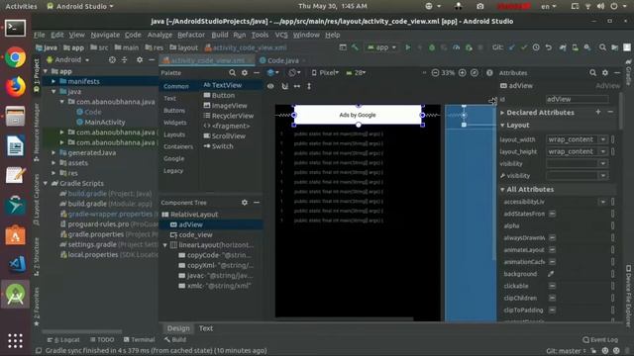This screenshot has height=356, width=634.
Task: Open Palette settings gear icon
Action: click(x=245, y=72)
